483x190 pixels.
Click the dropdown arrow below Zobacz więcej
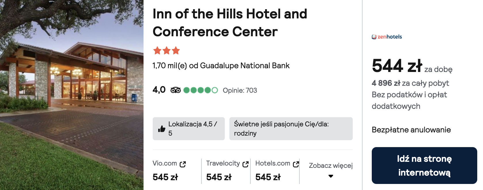pos(331,176)
